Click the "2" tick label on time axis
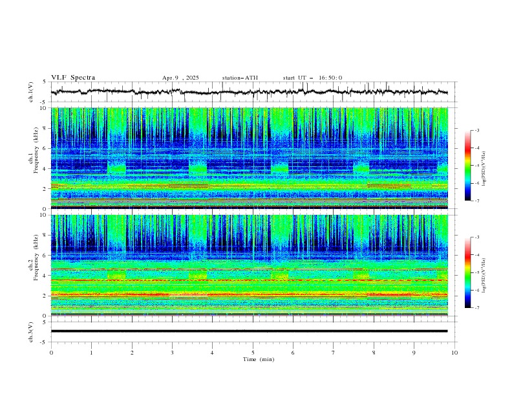 pyautogui.click(x=132, y=353)
